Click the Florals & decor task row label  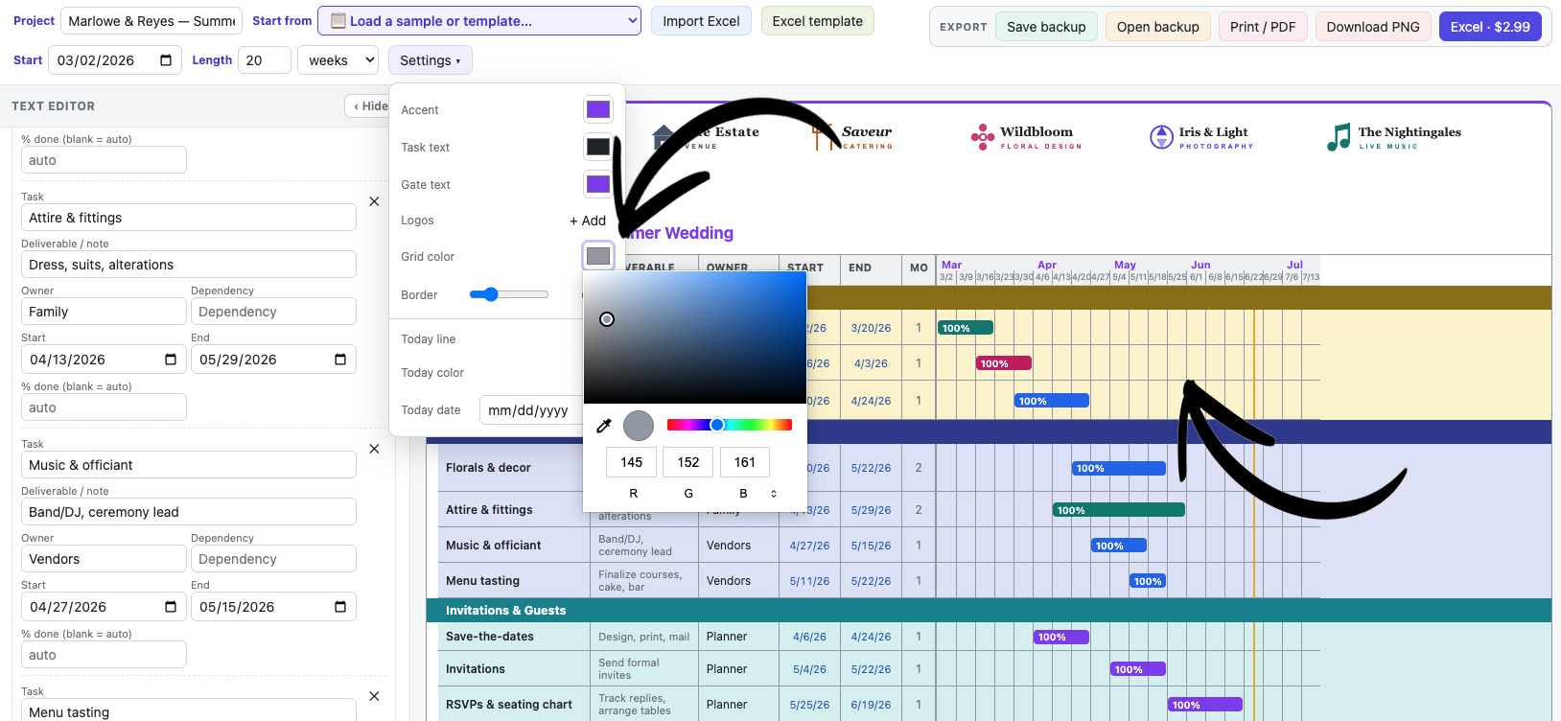(x=488, y=468)
